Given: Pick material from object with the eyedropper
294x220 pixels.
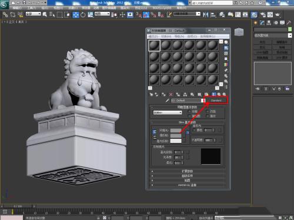Looking at the screenshot, I should (x=167, y=101).
